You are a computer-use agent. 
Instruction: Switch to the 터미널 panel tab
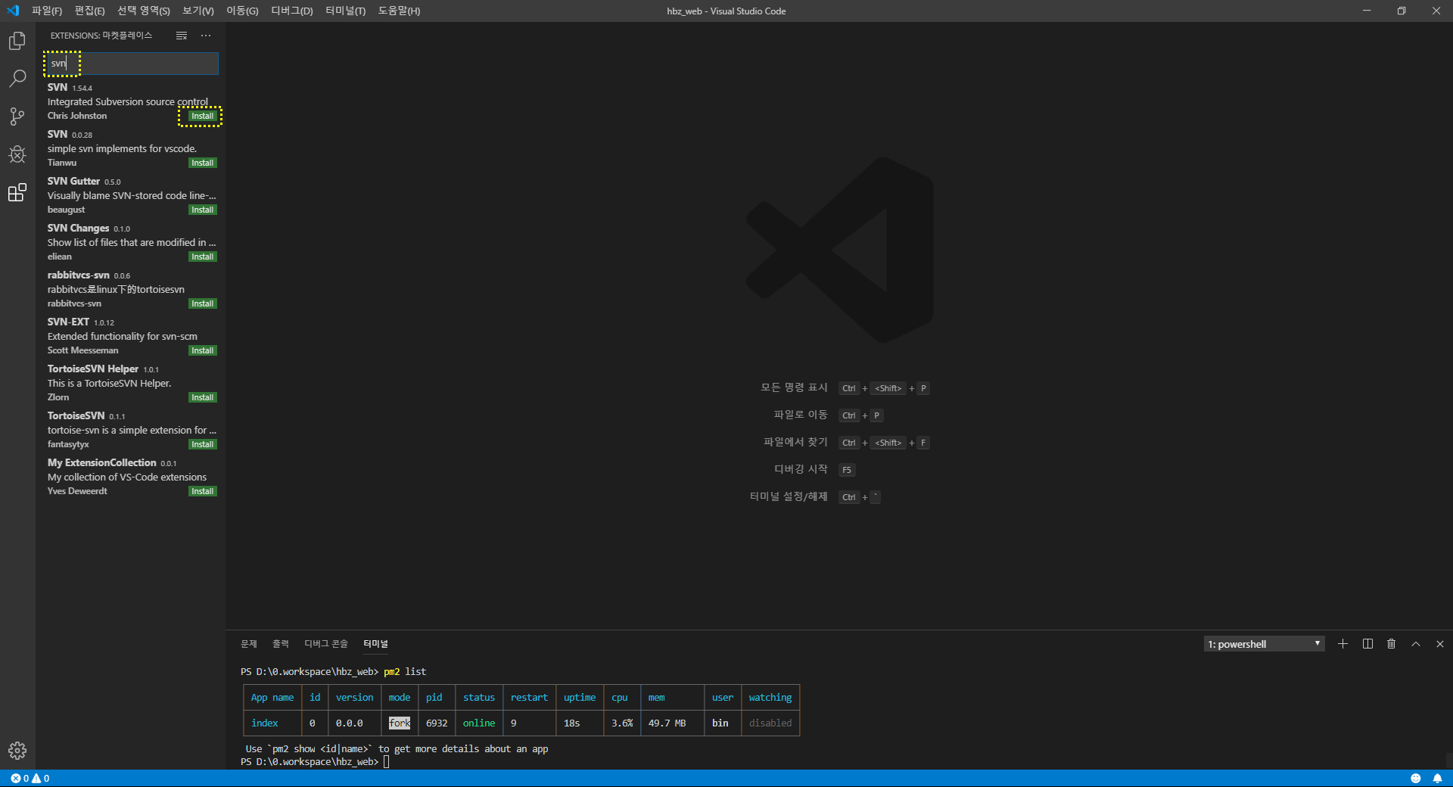point(375,644)
